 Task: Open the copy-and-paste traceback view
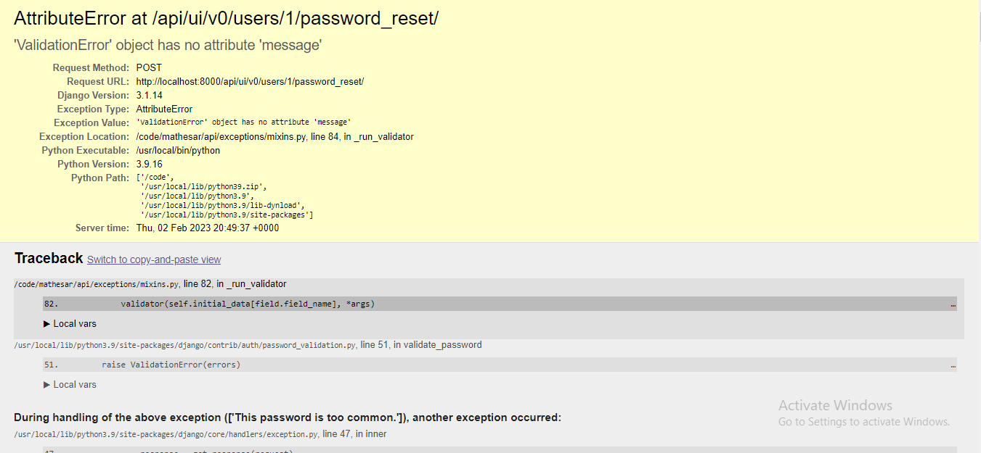(x=153, y=259)
